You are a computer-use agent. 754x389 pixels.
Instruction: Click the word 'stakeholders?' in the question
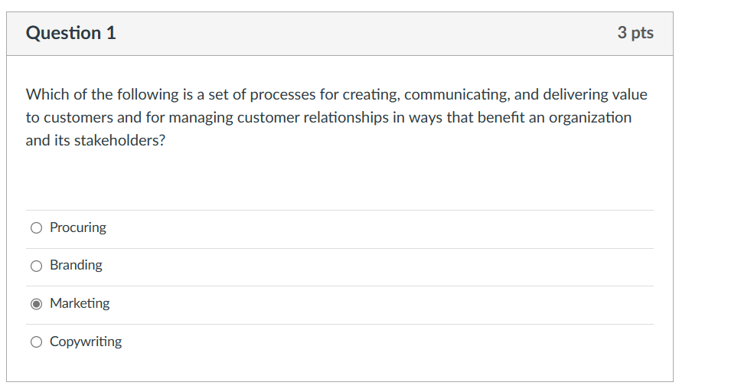tap(119, 141)
